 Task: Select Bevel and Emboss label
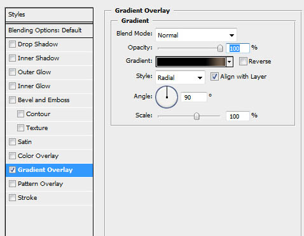(44, 100)
